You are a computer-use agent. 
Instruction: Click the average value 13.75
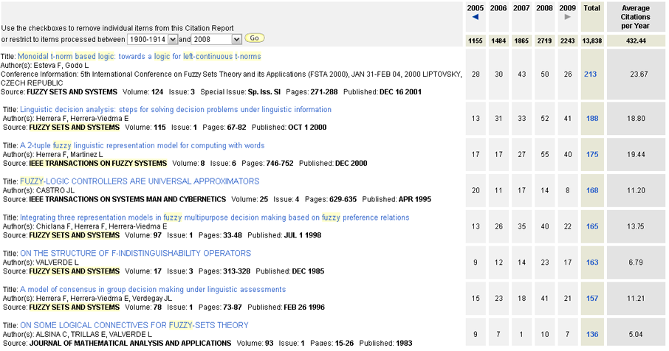636,226
